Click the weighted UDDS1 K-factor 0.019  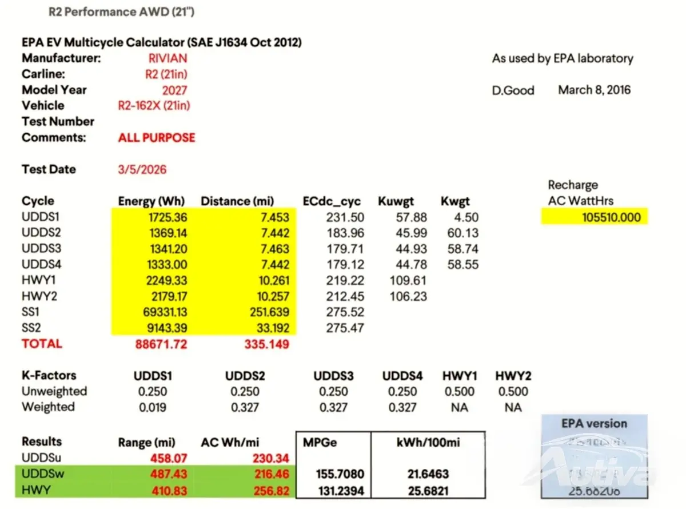tap(153, 408)
